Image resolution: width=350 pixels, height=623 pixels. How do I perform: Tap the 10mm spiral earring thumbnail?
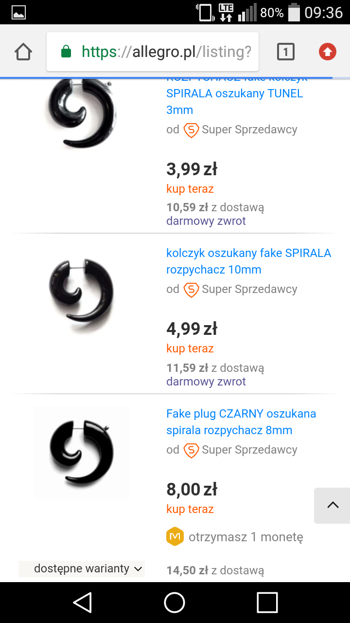(x=82, y=295)
